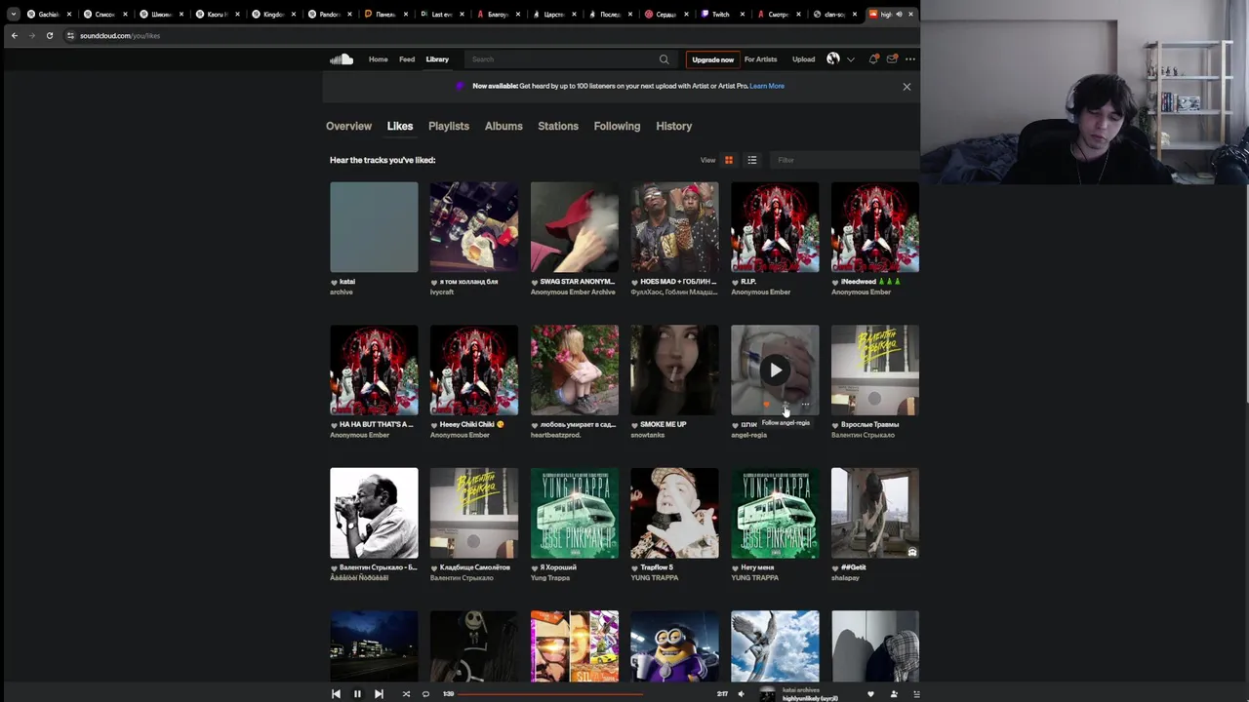Image resolution: width=1249 pixels, height=702 pixels.
Task: Click heart icon beside Я Хороший title
Action: pos(536,567)
